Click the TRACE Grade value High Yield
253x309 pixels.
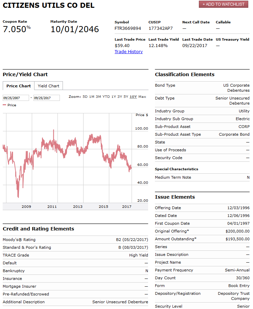pyautogui.click(x=139, y=255)
